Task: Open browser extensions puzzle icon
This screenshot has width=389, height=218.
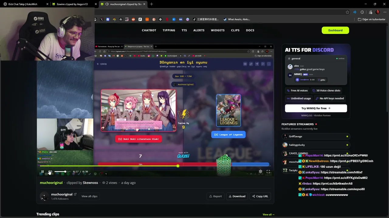Action: coord(362,12)
